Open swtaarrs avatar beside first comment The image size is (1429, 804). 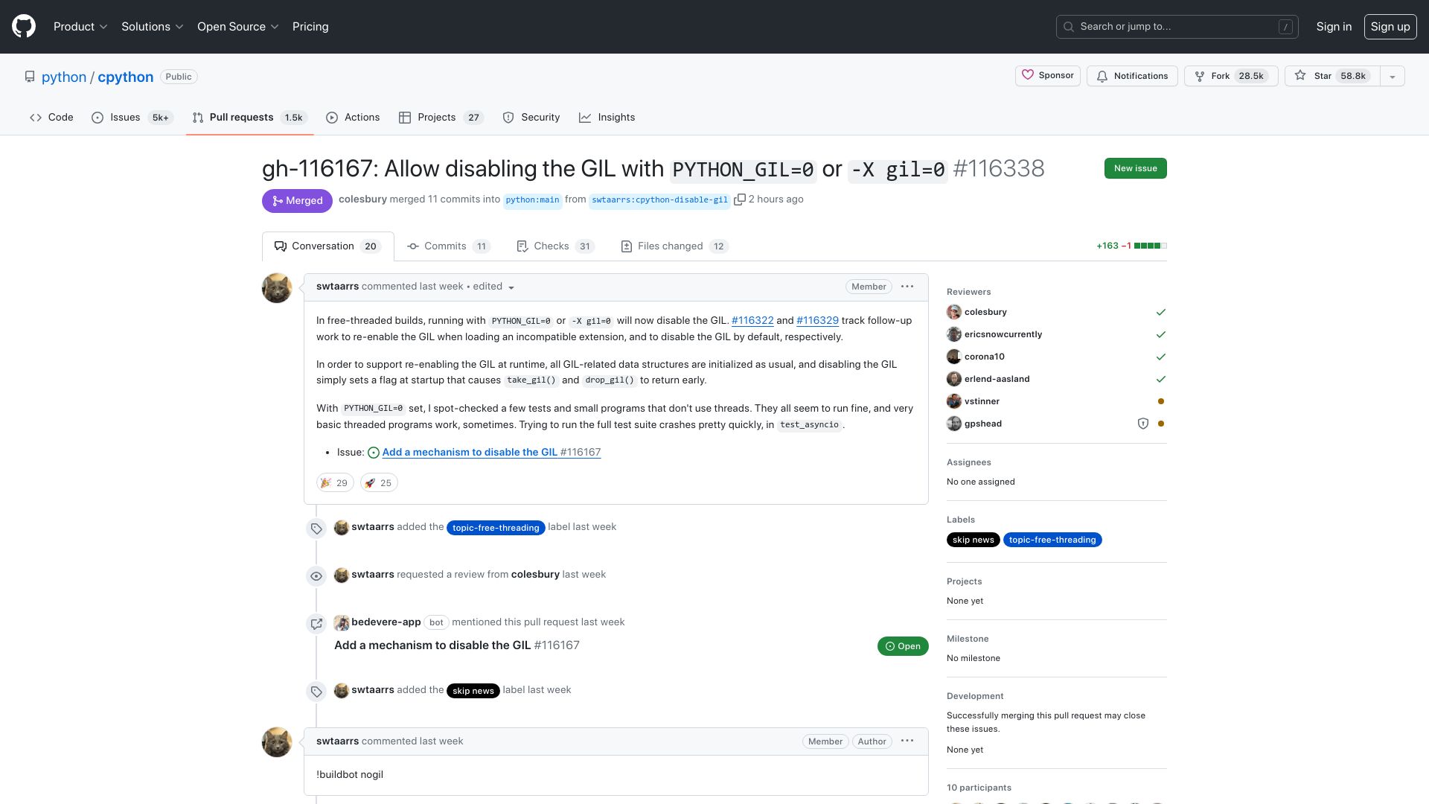pyautogui.click(x=277, y=288)
